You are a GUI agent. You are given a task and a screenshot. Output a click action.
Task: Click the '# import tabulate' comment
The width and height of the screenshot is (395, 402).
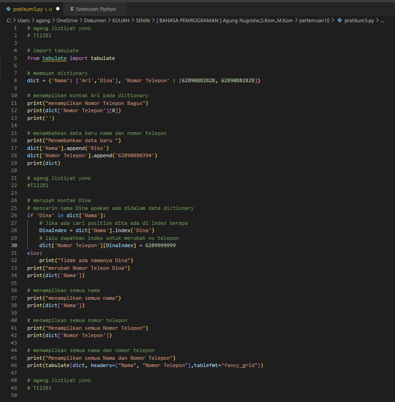53,50
